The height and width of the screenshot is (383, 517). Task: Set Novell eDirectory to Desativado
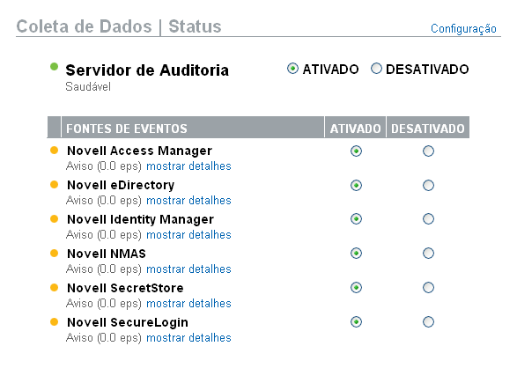428,186
